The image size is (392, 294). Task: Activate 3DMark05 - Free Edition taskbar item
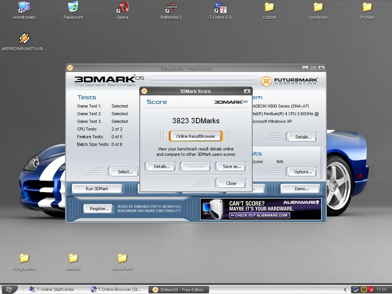tap(179, 290)
